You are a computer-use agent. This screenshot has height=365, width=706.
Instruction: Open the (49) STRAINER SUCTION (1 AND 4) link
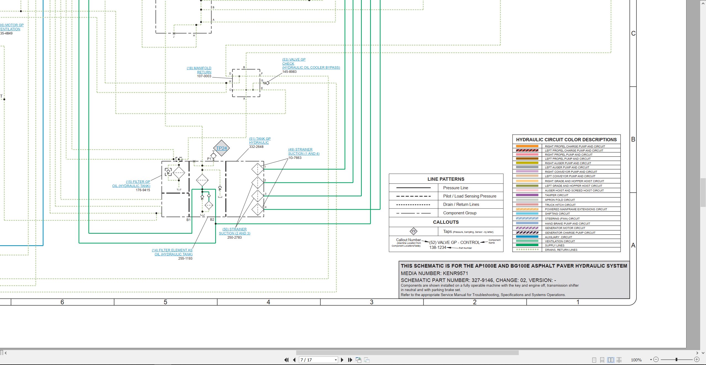304,151
